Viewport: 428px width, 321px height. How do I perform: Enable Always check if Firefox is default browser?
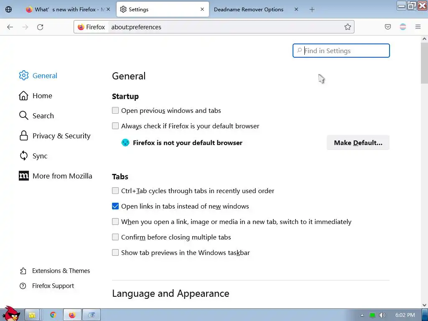115,126
